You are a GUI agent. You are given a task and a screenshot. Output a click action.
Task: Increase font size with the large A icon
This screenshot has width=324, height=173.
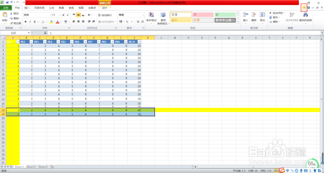64,15
